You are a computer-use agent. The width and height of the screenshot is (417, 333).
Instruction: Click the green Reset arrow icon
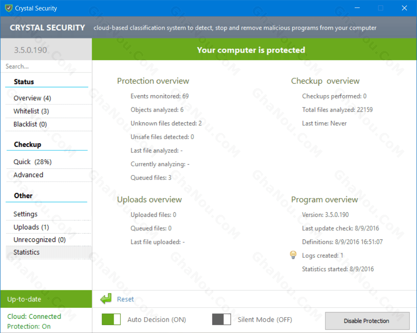point(106,299)
